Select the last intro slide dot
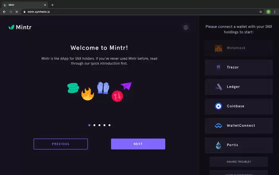This screenshot has width=279, height=175. (x=110, y=125)
